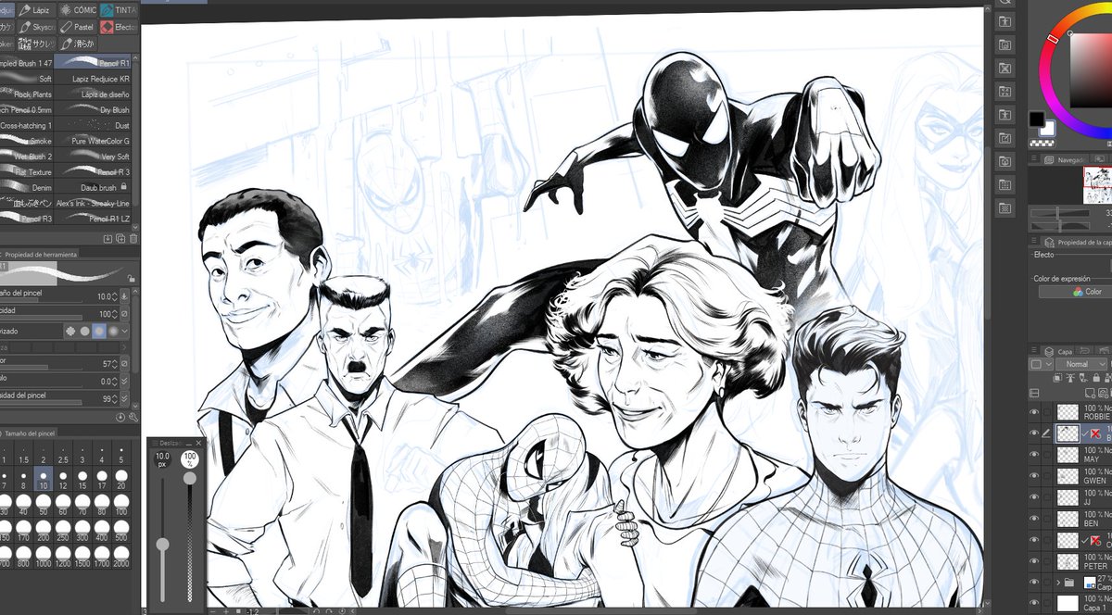The width and height of the screenshot is (1112, 615).
Task: Open the Efecto sub tool group
Action: pos(118,27)
